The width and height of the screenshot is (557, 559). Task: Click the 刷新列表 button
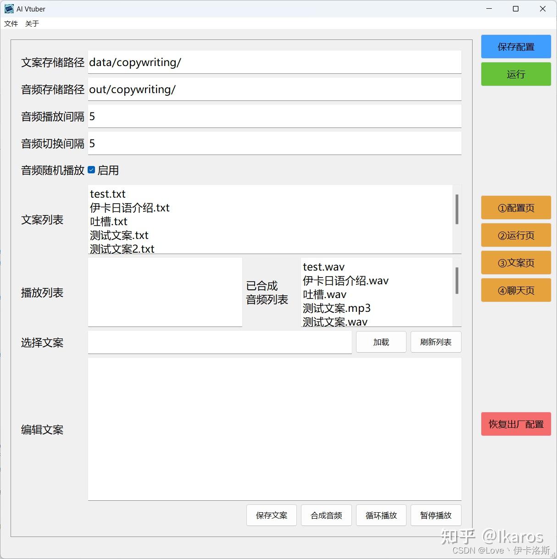(435, 342)
